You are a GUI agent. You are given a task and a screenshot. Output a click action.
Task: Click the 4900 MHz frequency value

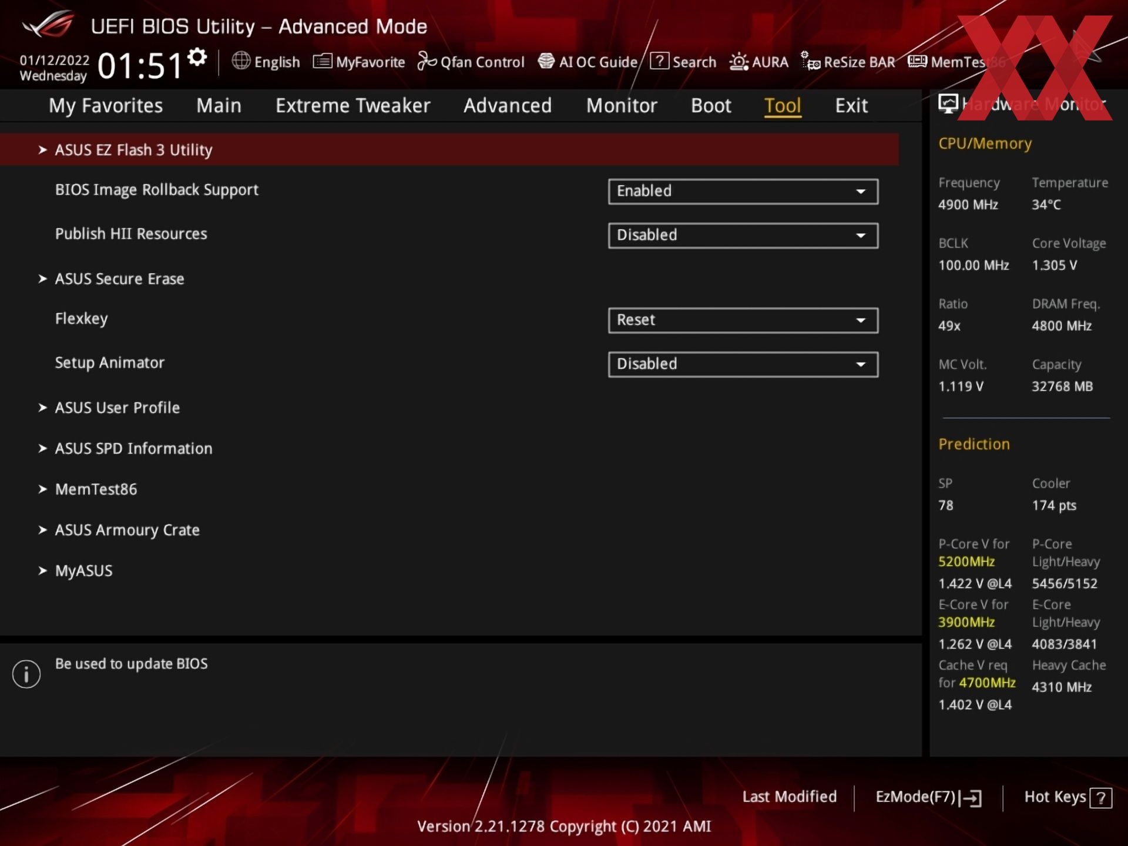(x=968, y=205)
